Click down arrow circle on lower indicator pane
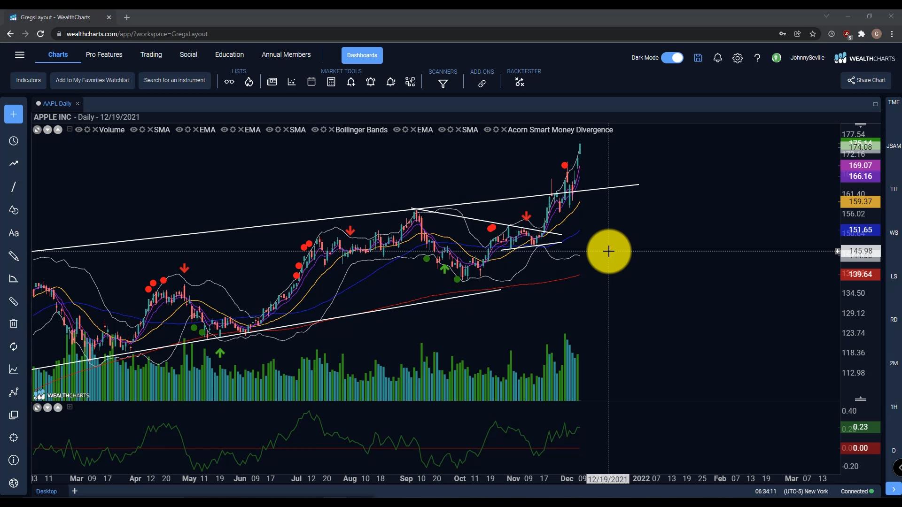This screenshot has width=902, height=507. (x=47, y=407)
